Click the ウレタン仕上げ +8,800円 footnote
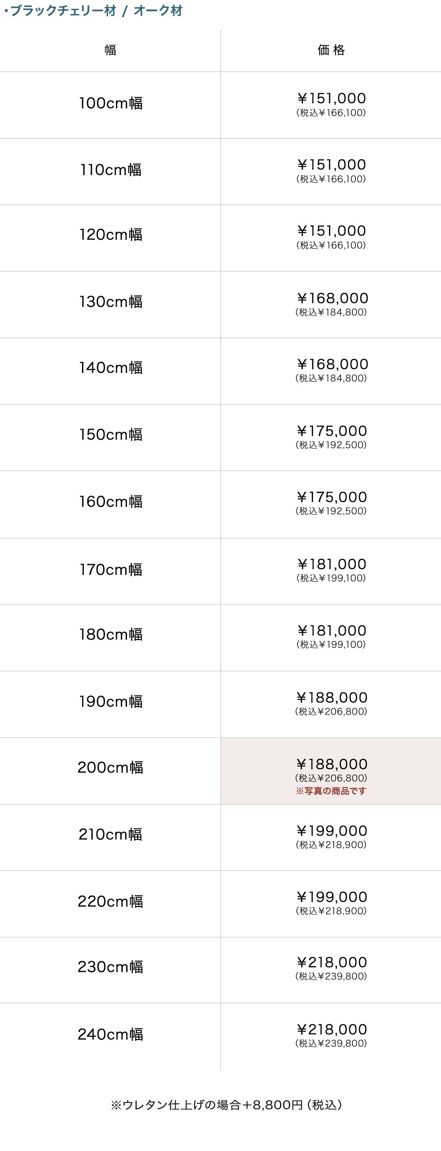Image resolution: width=441 pixels, height=1151 pixels. [226, 1105]
